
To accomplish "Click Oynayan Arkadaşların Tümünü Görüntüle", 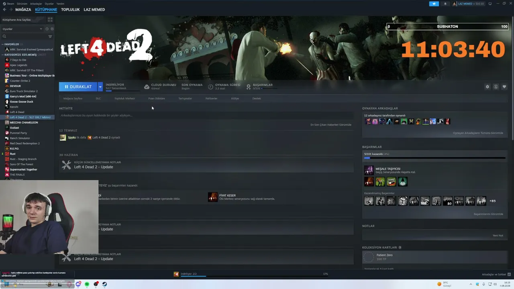I will (x=478, y=133).
